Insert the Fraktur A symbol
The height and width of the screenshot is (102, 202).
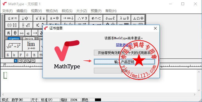click(35, 55)
